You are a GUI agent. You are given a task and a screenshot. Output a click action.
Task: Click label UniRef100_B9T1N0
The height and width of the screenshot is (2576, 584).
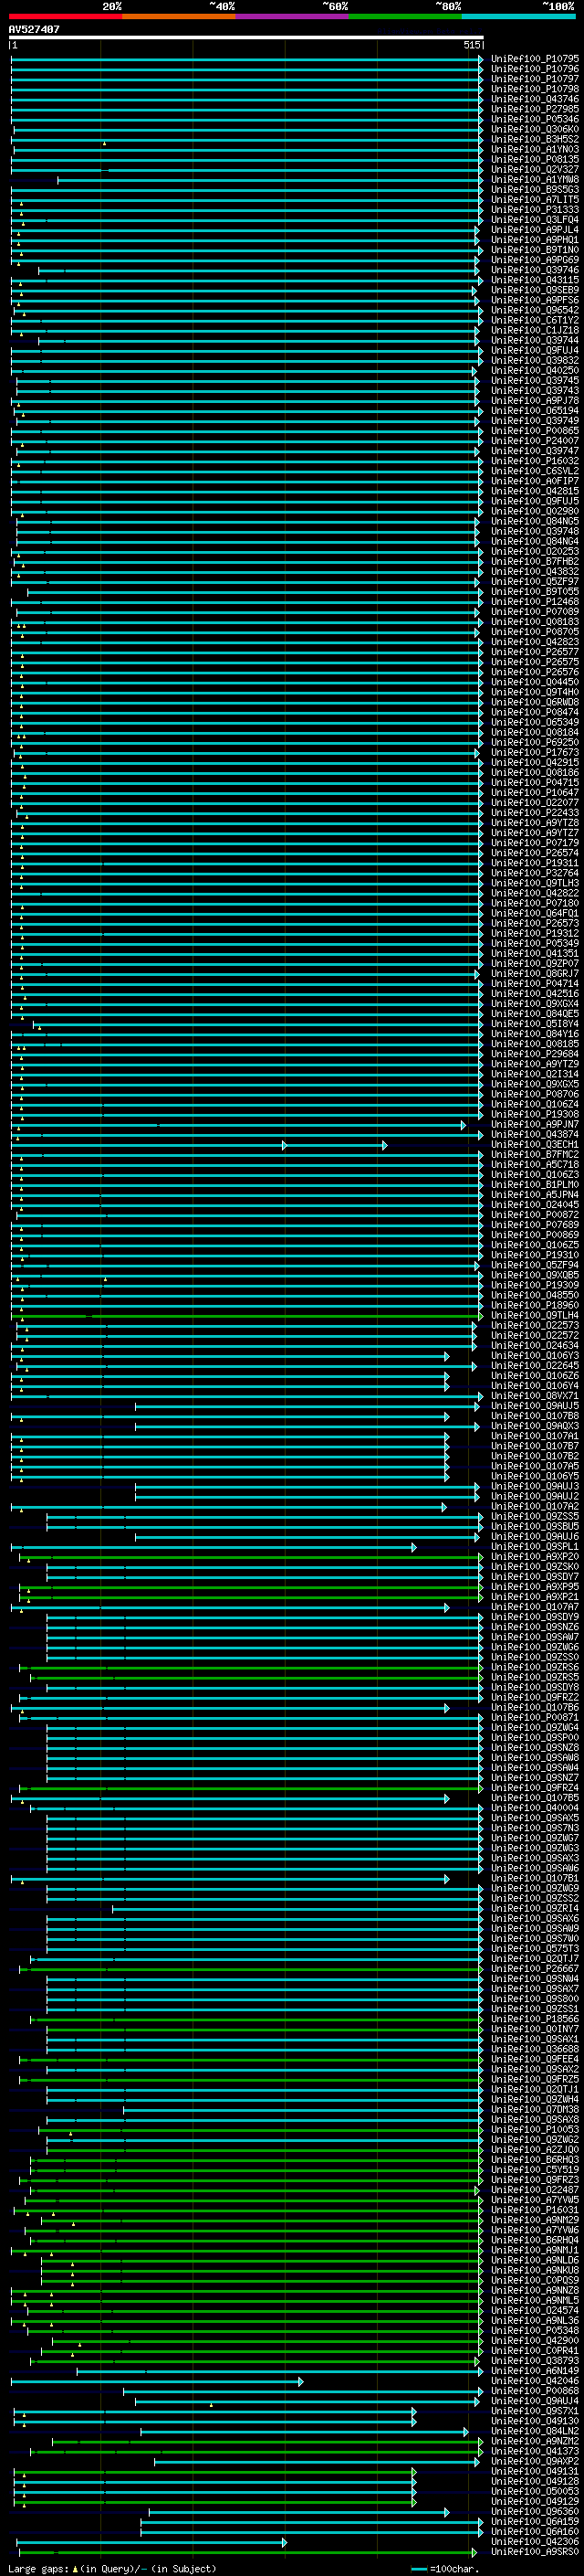click(535, 250)
